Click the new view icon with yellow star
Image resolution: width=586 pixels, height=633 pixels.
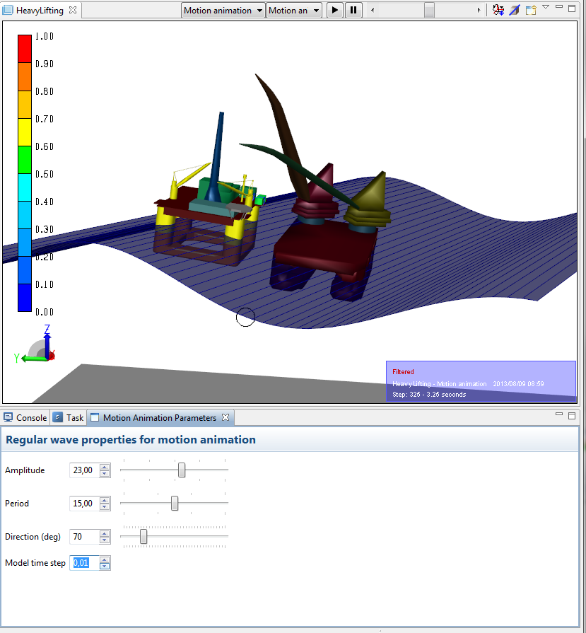531,10
